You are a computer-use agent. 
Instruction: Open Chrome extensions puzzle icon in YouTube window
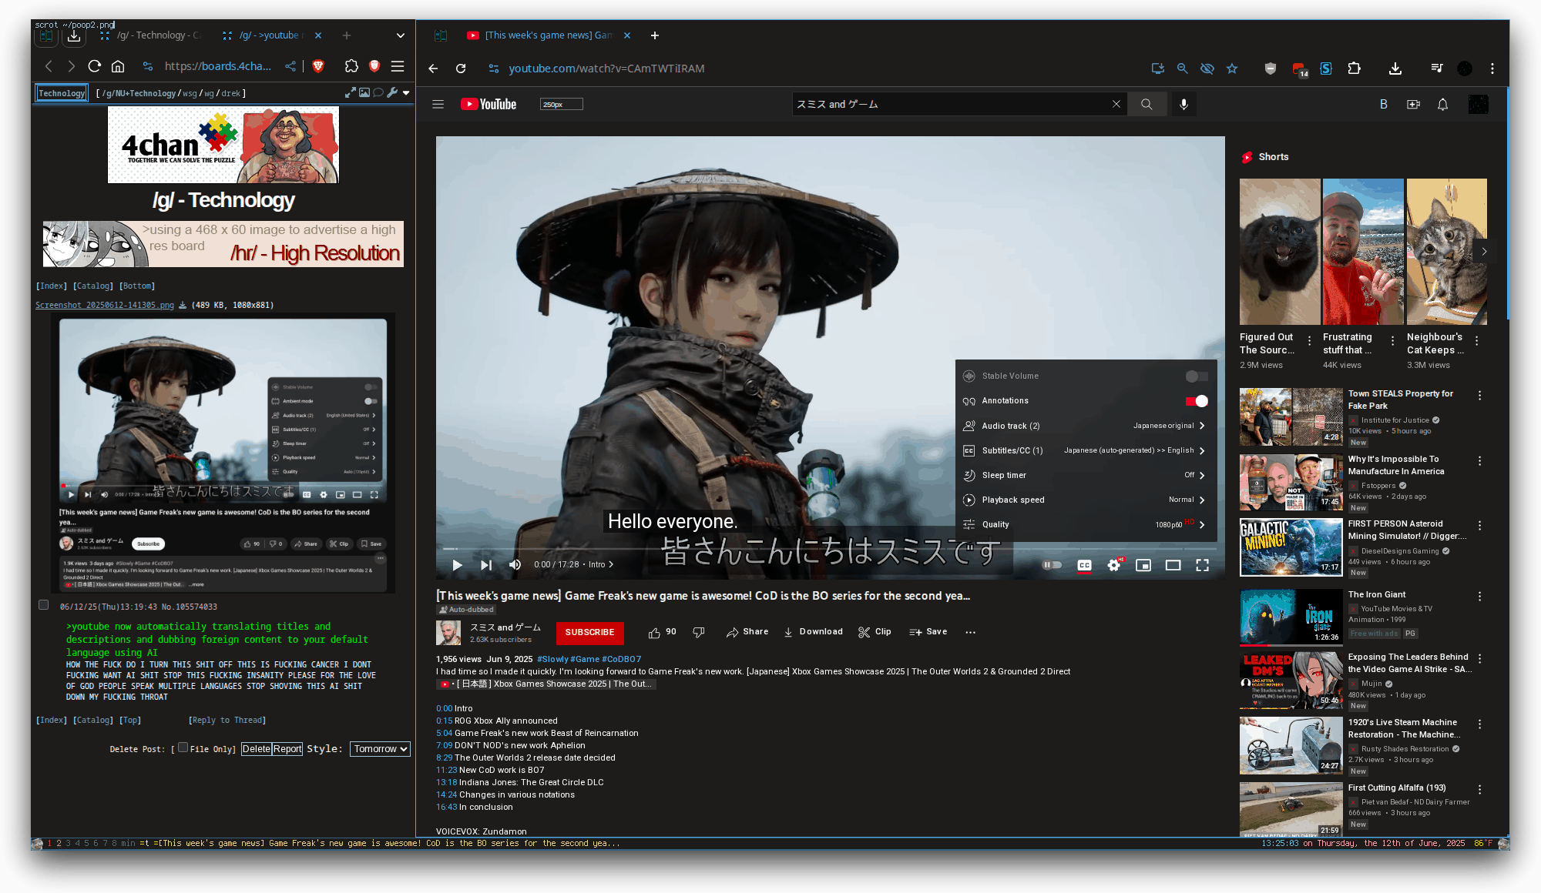(1355, 69)
